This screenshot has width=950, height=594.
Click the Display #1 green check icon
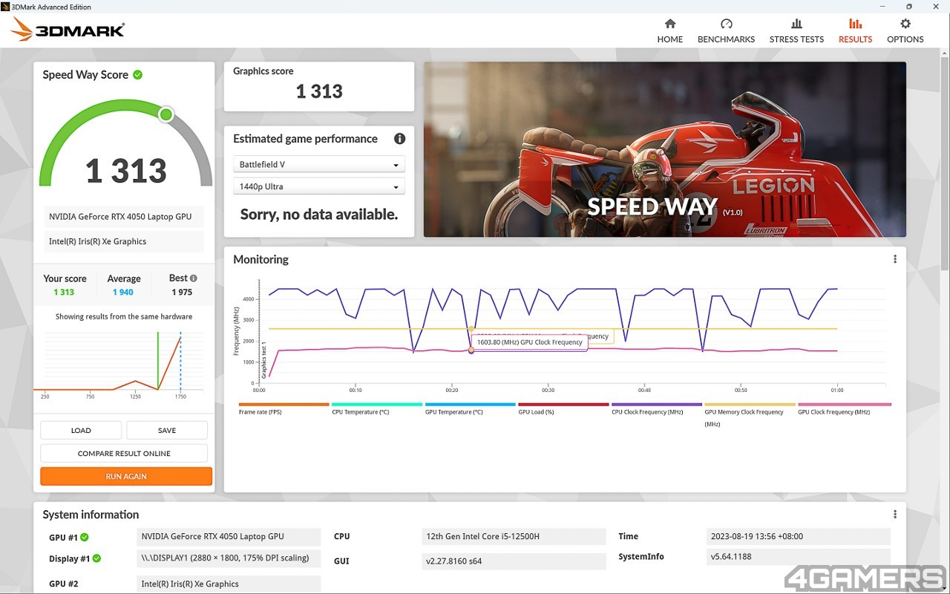point(96,558)
